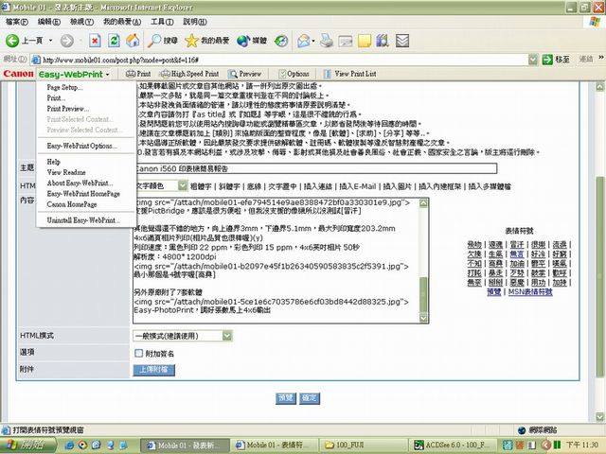This screenshot has height=454, width=606.
Task: Switch to ACDSee 6.0 taskbar item
Action: tap(454, 445)
